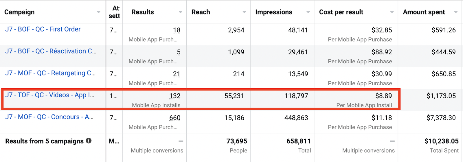Open the Results column dropdown arrow
The width and height of the screenshot is (463, 162).
[181, 12]
